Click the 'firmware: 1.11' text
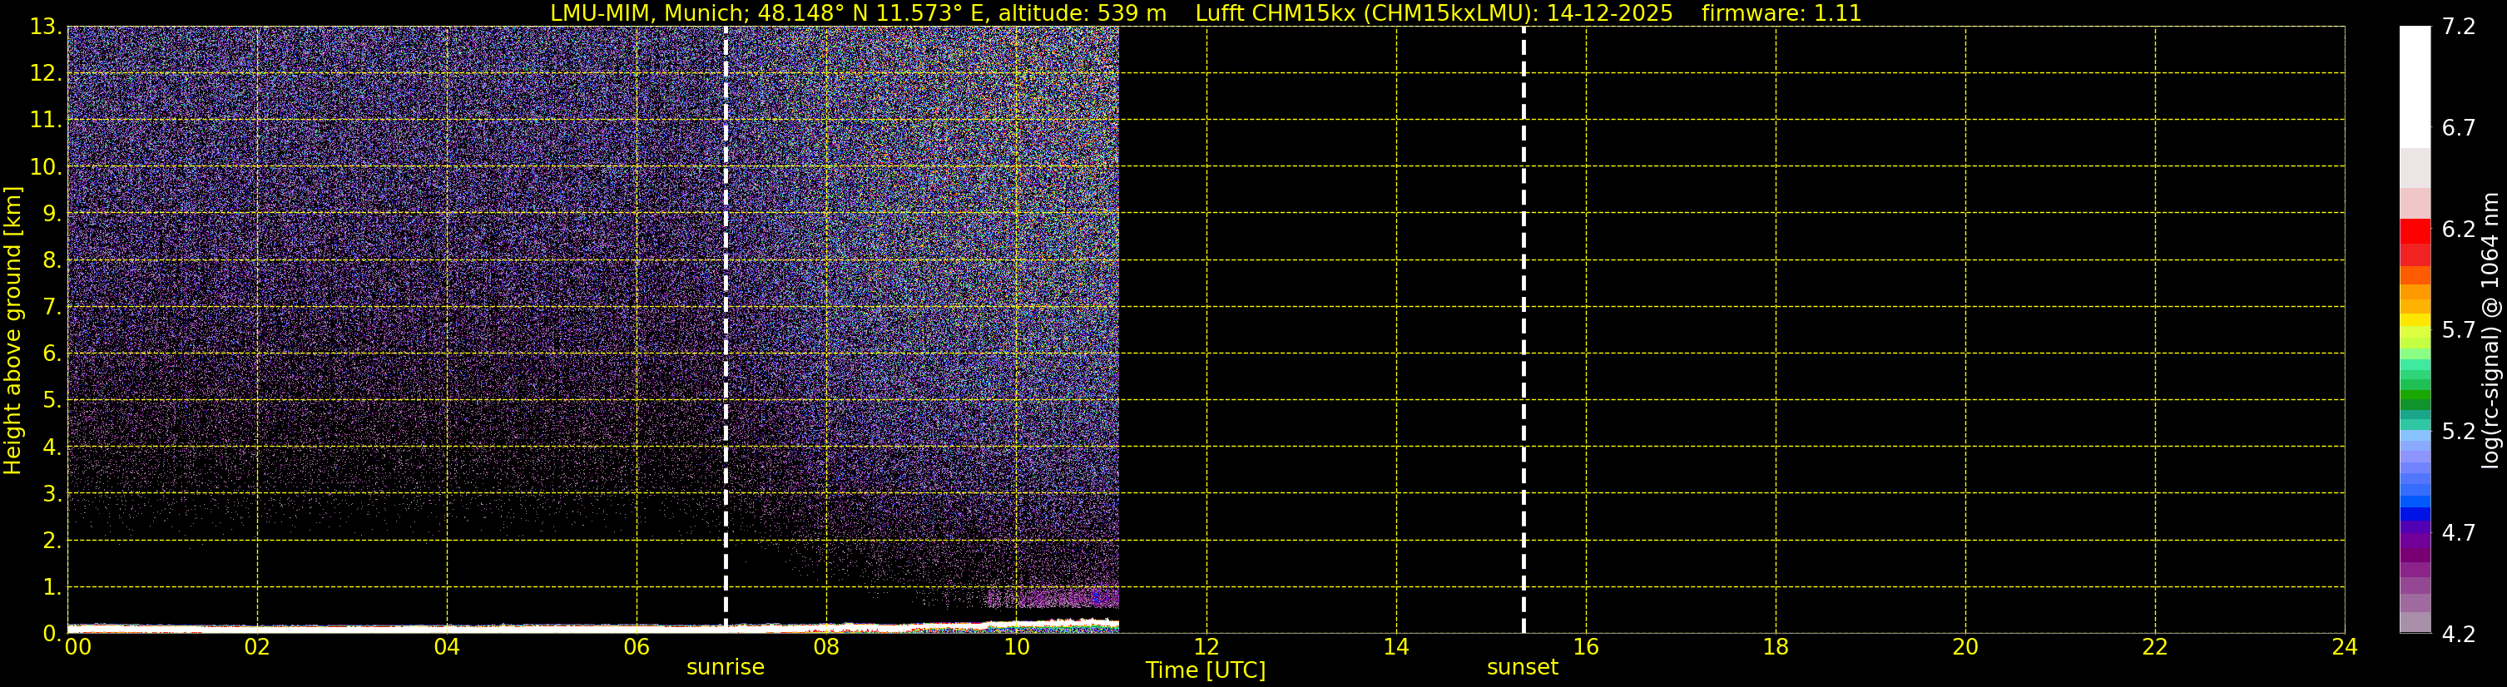Screen dimensions: 2507x687 [1781, 13]
